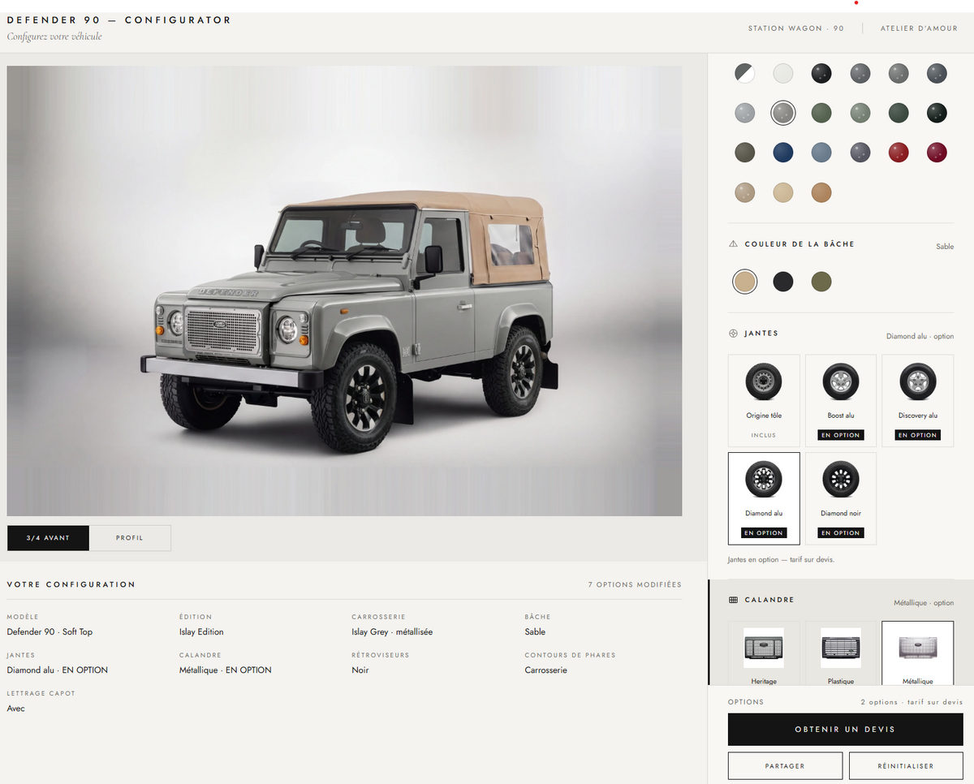Click the 'Jantes en option — tarif sur devis.' note
This screenshot has width=974, height=784.
[x=781, y=560]
